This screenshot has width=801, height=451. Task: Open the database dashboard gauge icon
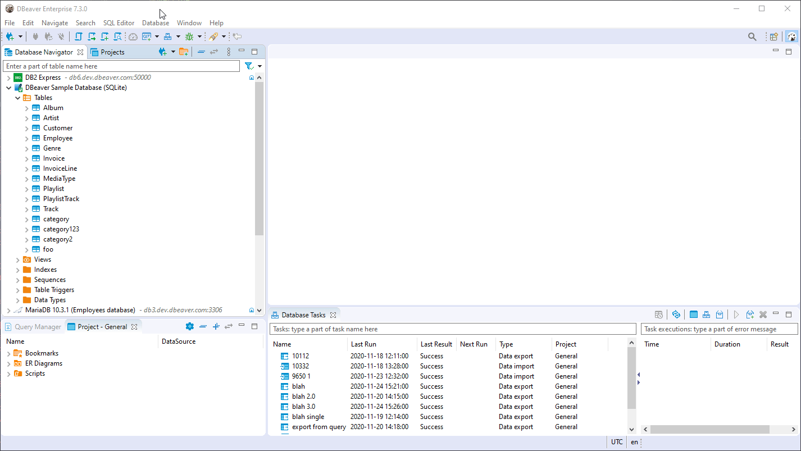(133, 36)
